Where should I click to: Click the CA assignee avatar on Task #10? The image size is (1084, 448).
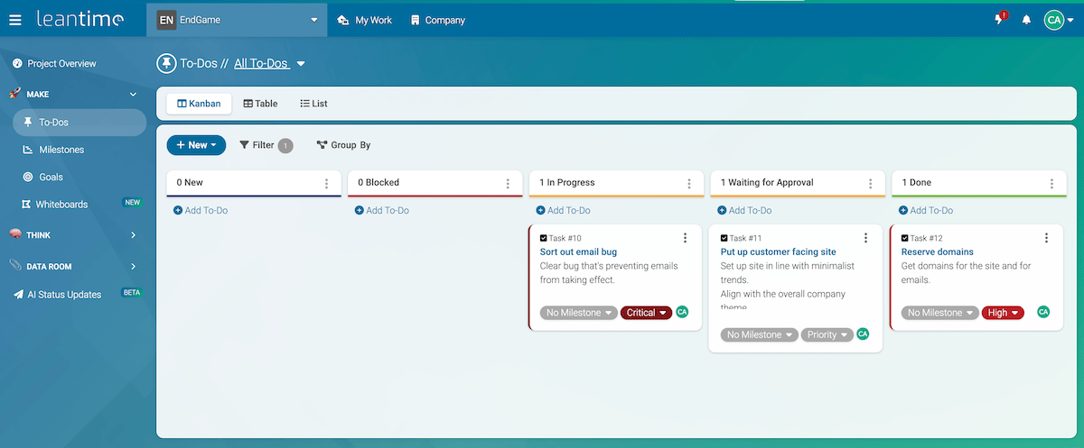tap(682, 312)
